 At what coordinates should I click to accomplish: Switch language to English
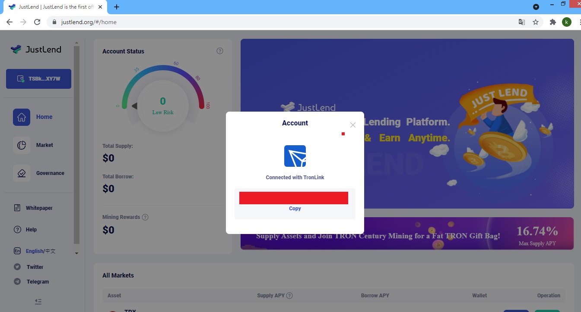[x=35, y=251]
